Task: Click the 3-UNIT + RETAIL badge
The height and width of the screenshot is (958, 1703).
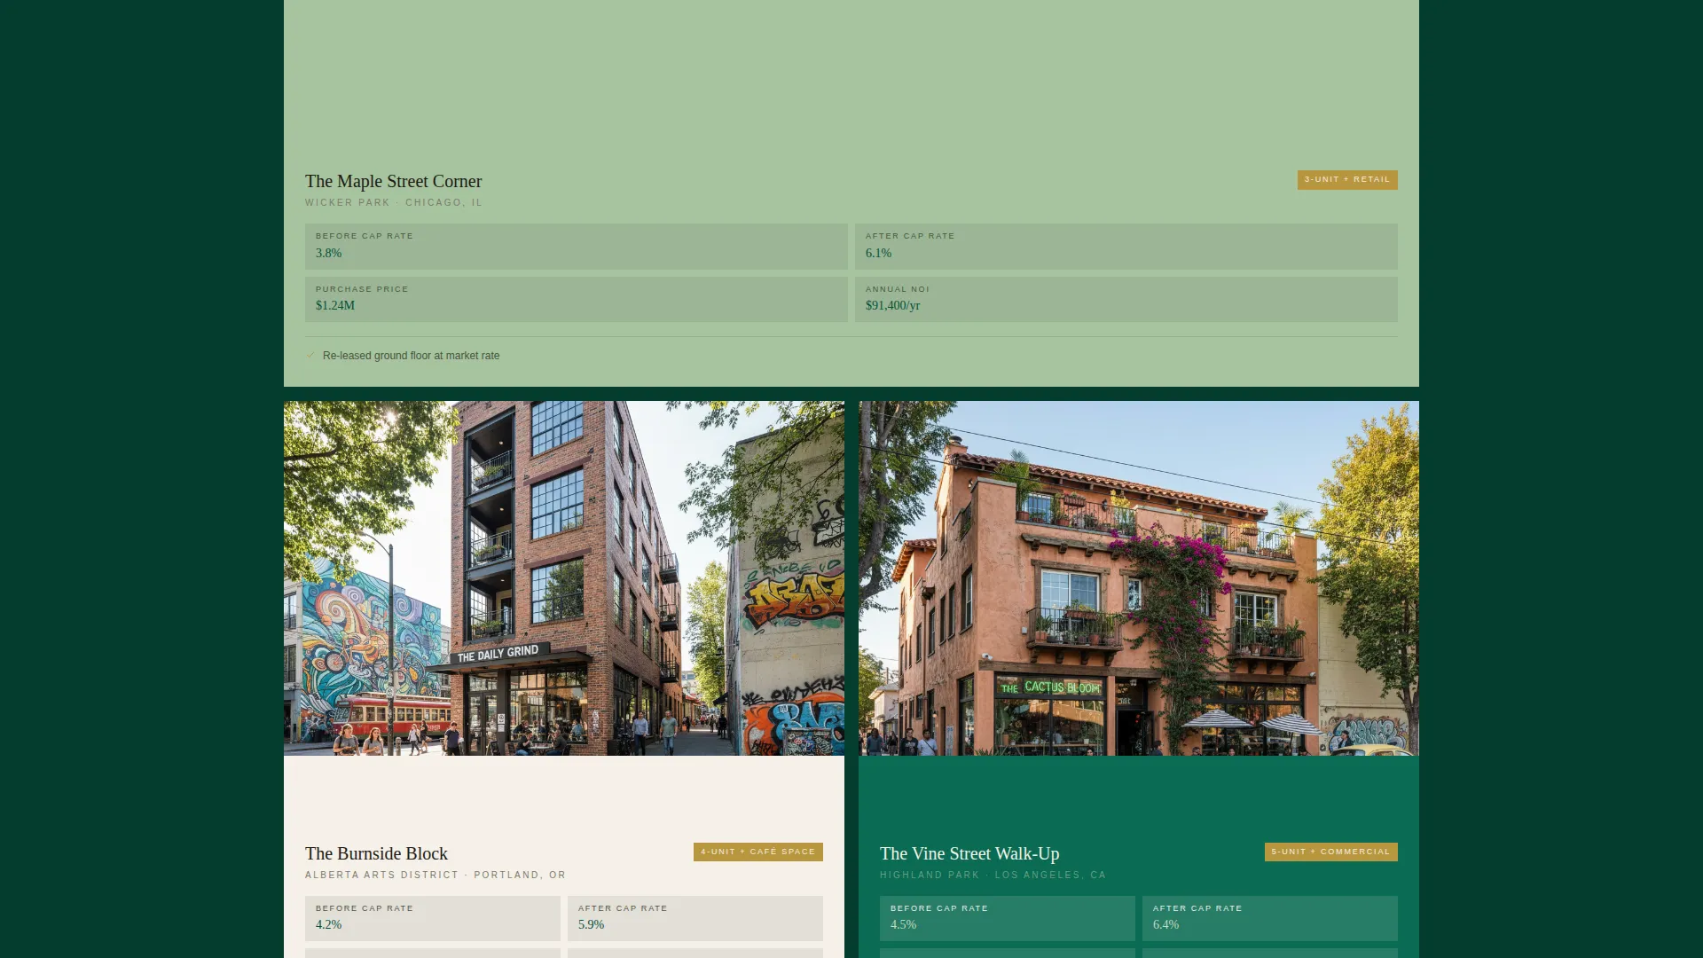Action: coord(1347,179)
